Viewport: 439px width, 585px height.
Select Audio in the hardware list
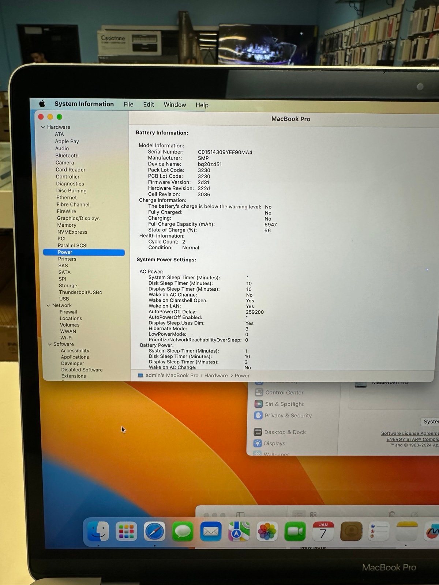[62, 148]
